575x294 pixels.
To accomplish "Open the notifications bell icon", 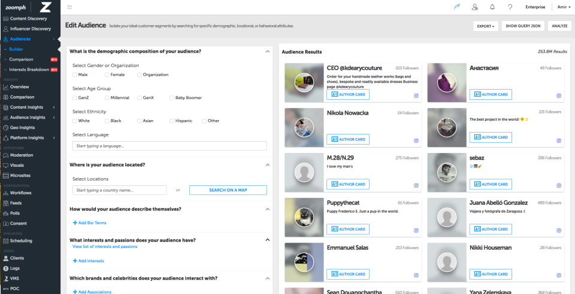I will pos(492,7).
